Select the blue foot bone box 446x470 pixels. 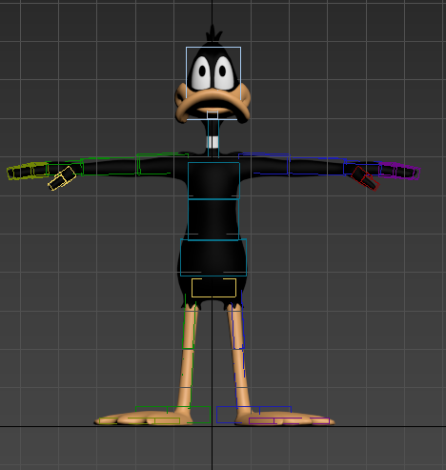253,415
